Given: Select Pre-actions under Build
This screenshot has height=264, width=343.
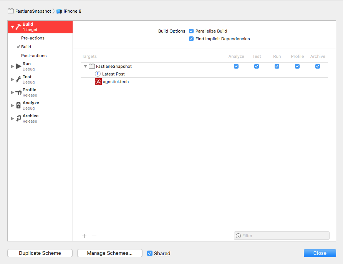Looking at the screenshot, I should point(33,38).
